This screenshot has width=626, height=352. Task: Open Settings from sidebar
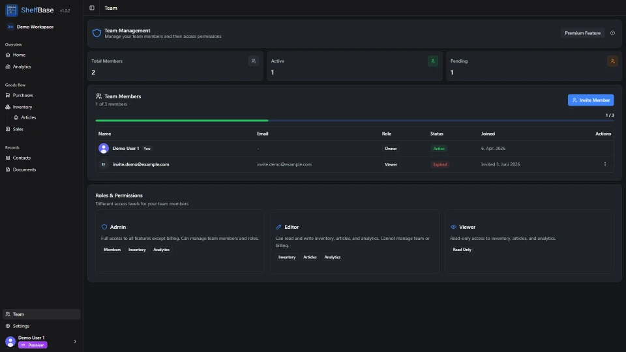pos(41,326)
